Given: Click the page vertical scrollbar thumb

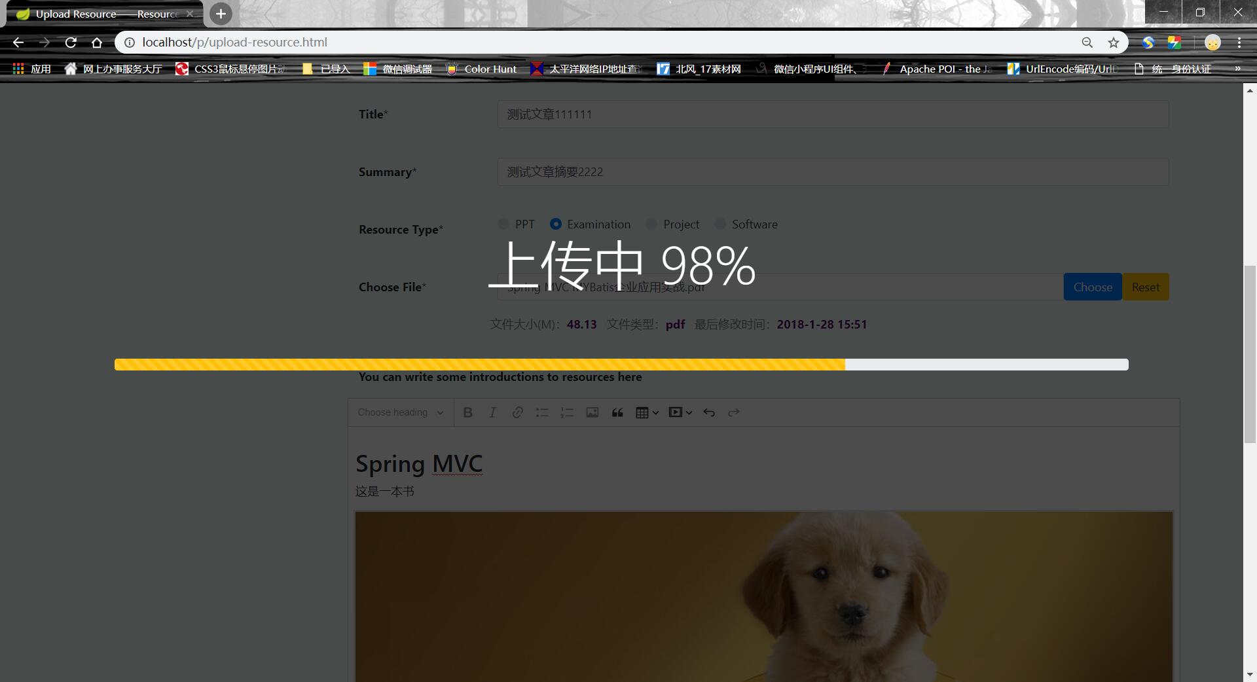Looking at the screenshot, I should (x=1250, y=355).
